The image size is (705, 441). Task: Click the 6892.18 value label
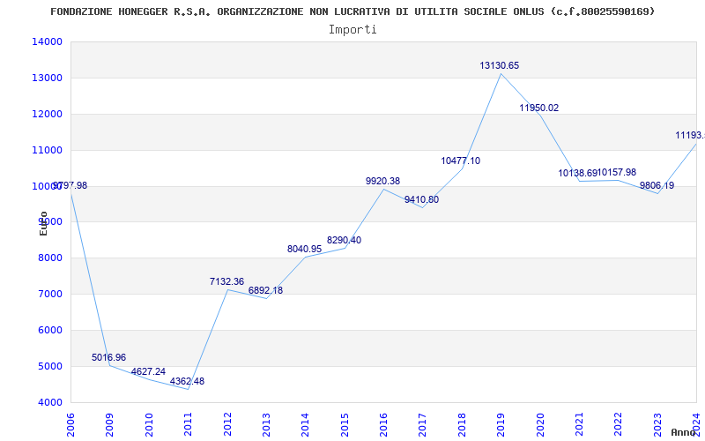pyautogui.click(x=266, y=291)
